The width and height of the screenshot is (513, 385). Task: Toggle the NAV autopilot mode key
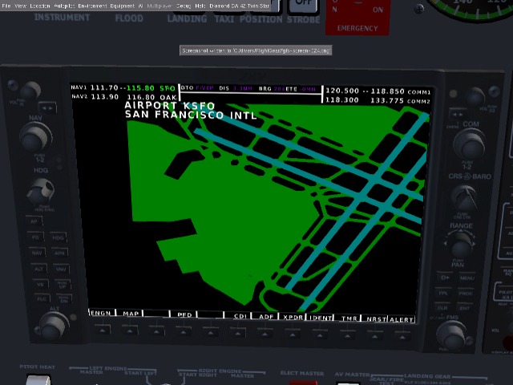click(37, 253)
